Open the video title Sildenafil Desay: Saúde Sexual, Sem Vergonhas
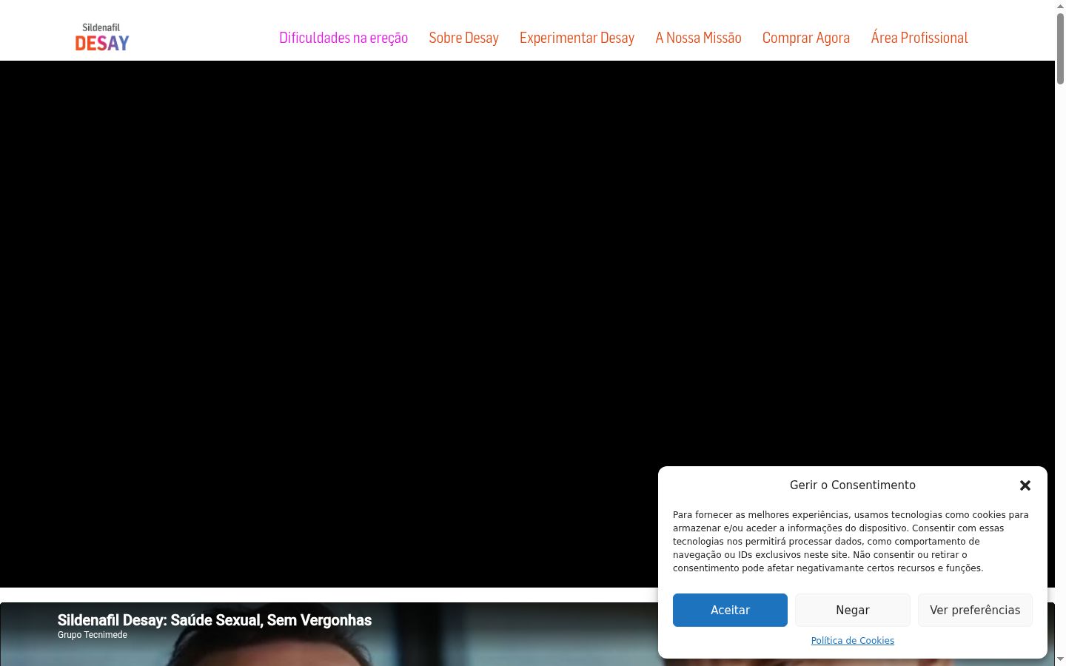 coord(215,620)
